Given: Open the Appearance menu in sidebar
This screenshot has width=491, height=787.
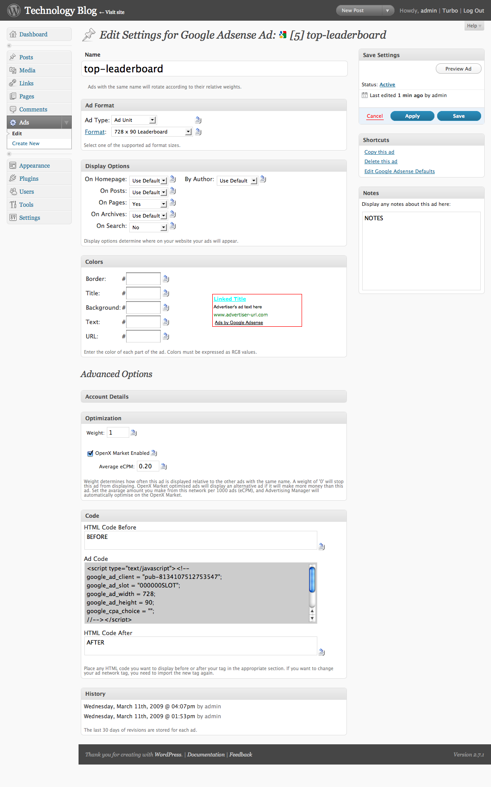Looking at the screenshot, I should point(35,166).
